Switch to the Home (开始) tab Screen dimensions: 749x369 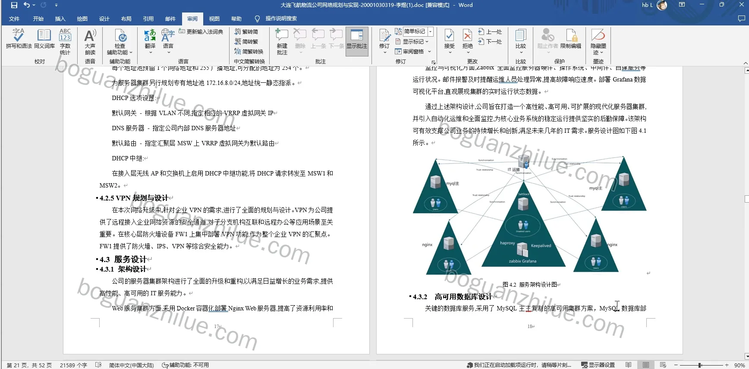click(38, 19)
